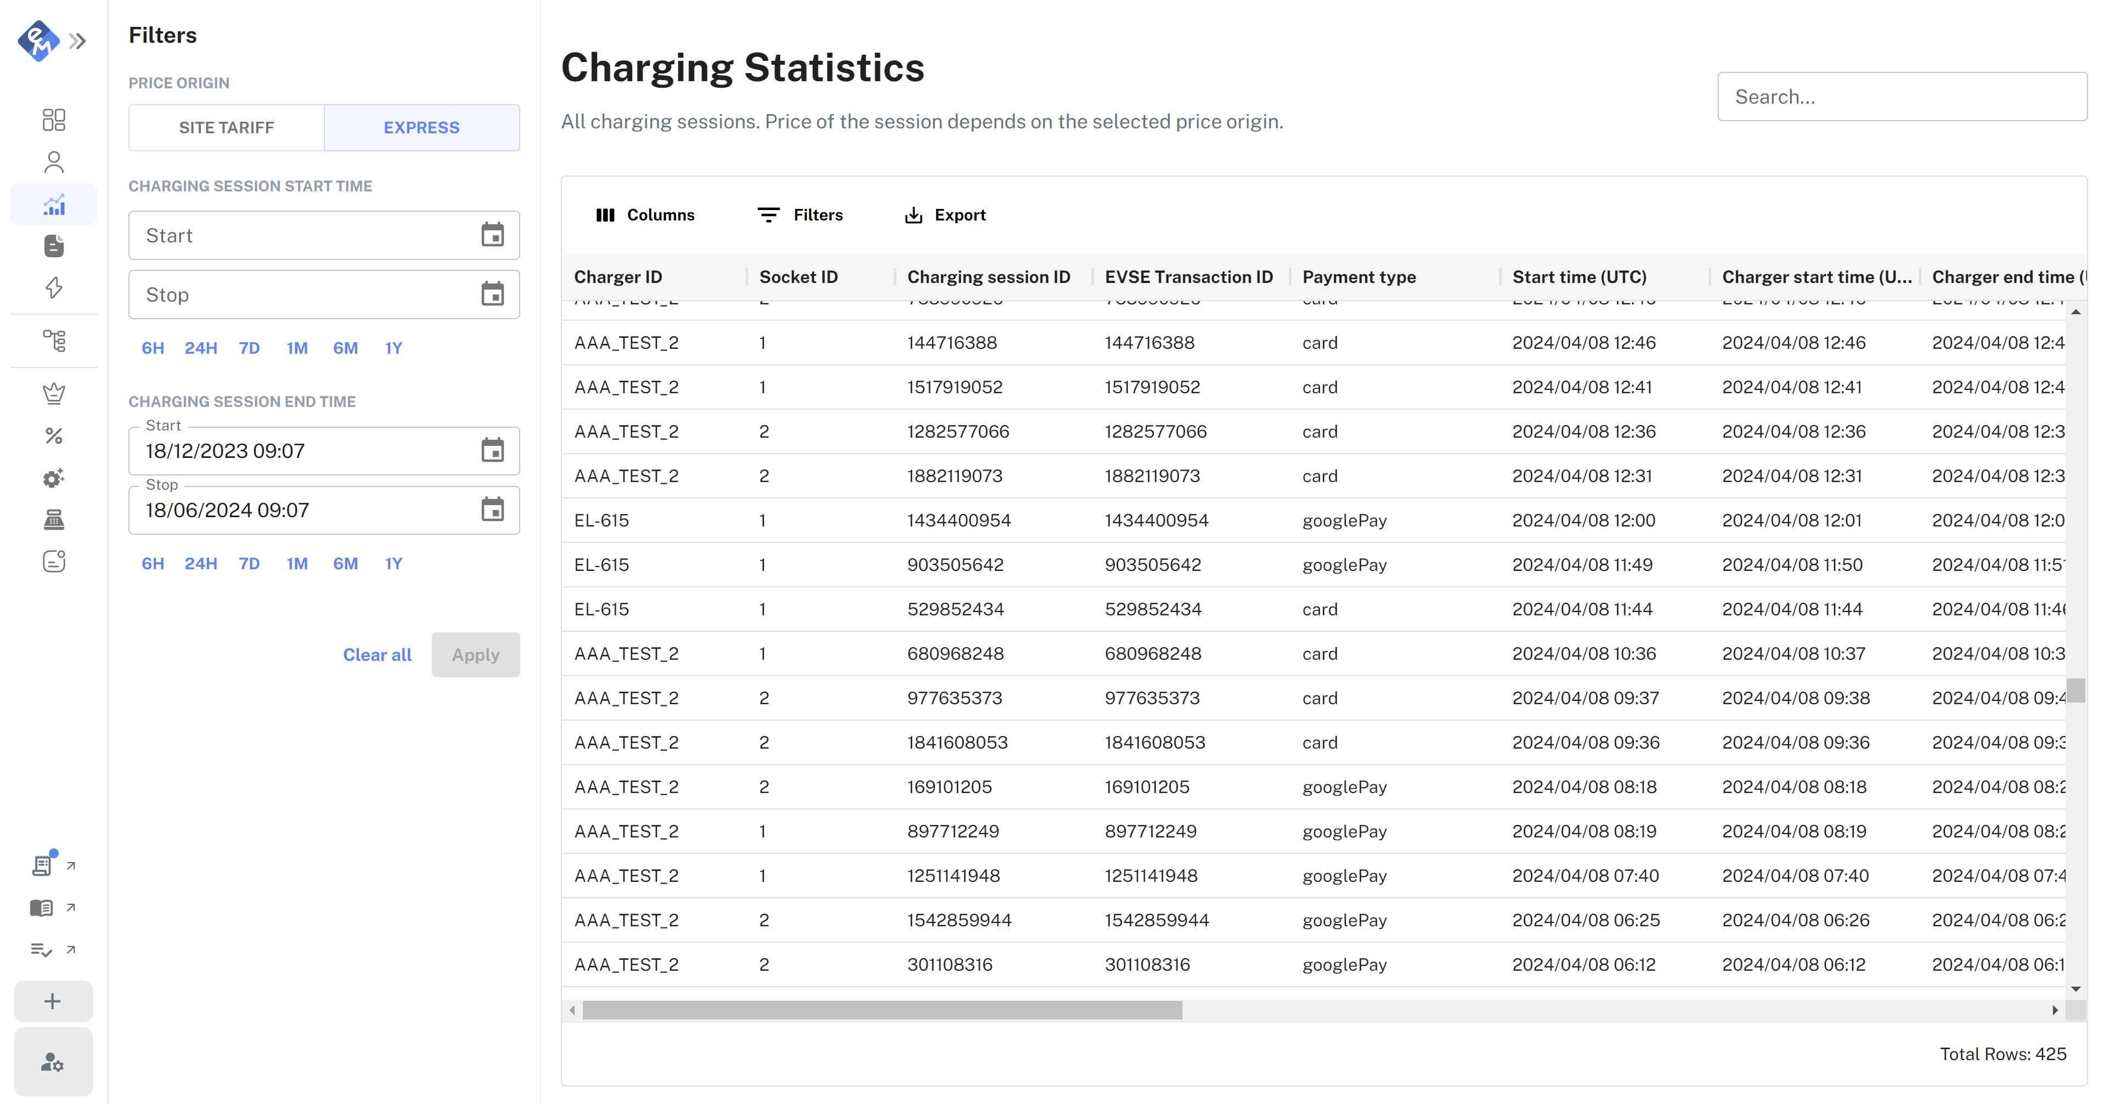
Task: Open the Filters menu above the table
Action: [x=801, y=214]
